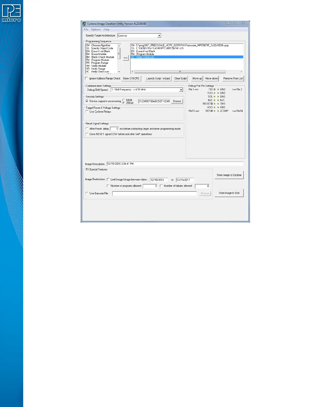Click the down arrow of the command list scrollbar

pos(119,72)
